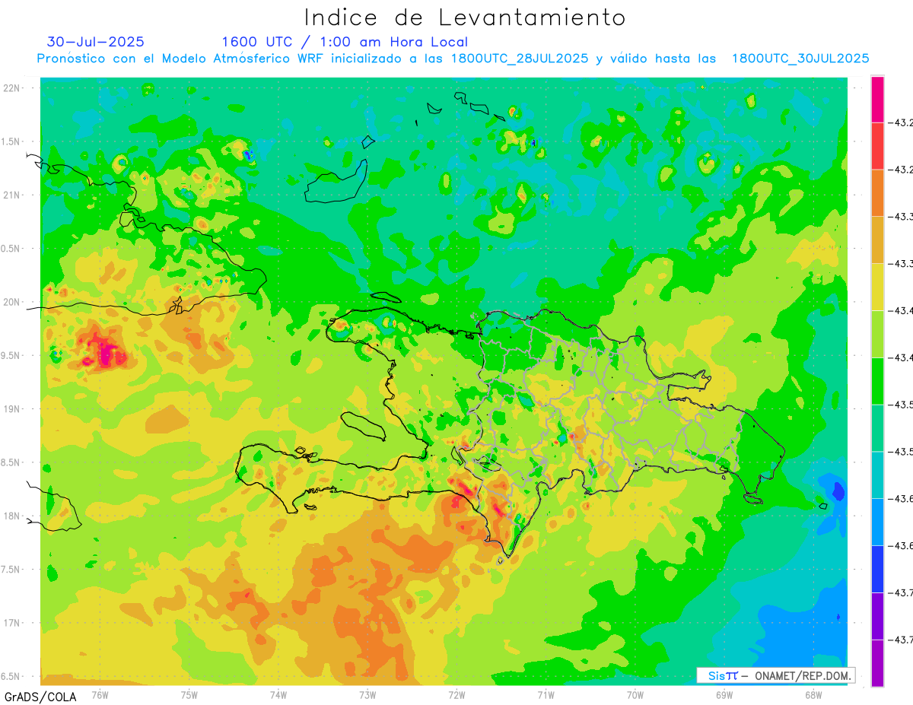Screen dimensions: 913x705
Task: Click the title 'Indice de Levantamiento'
Action: pos(465,17)
